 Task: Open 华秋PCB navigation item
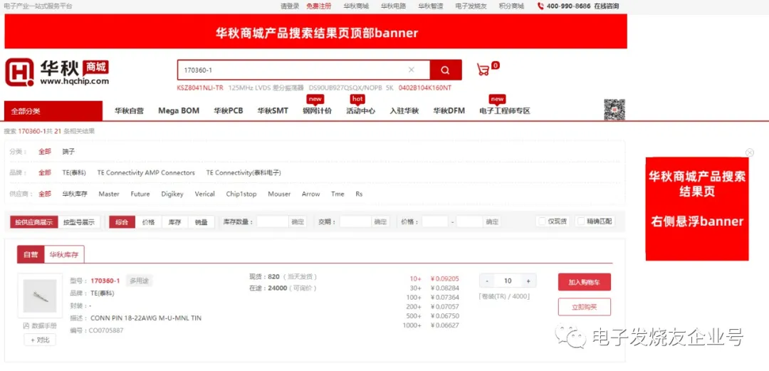click(x=229, y=111)
